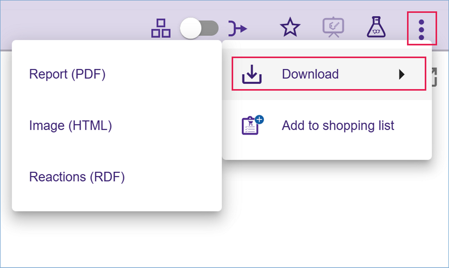Click the grey track of the view toggle

click(210, 28)
